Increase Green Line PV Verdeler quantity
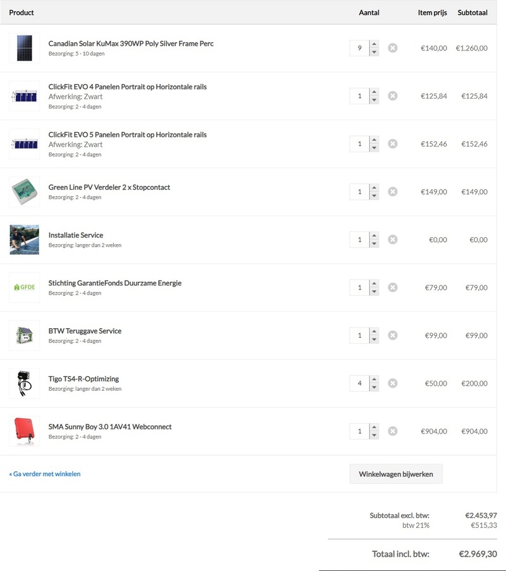This screenshot has width=506, height=571. 374,188
